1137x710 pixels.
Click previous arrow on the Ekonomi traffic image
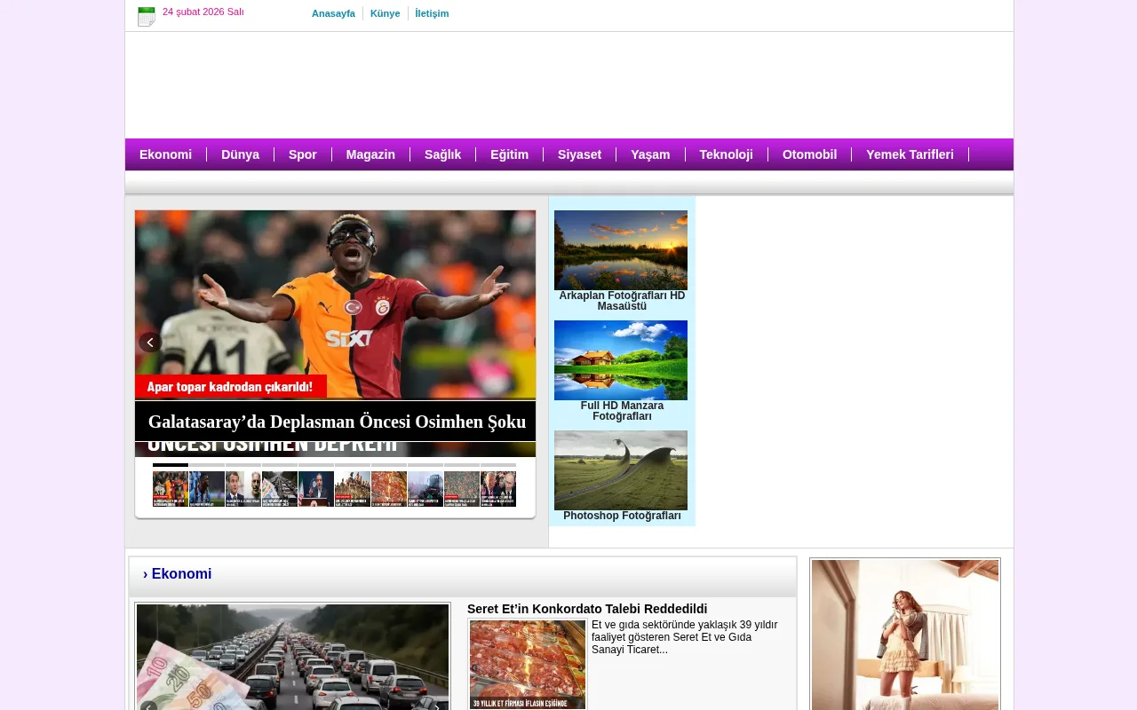(x=148, y=706)
